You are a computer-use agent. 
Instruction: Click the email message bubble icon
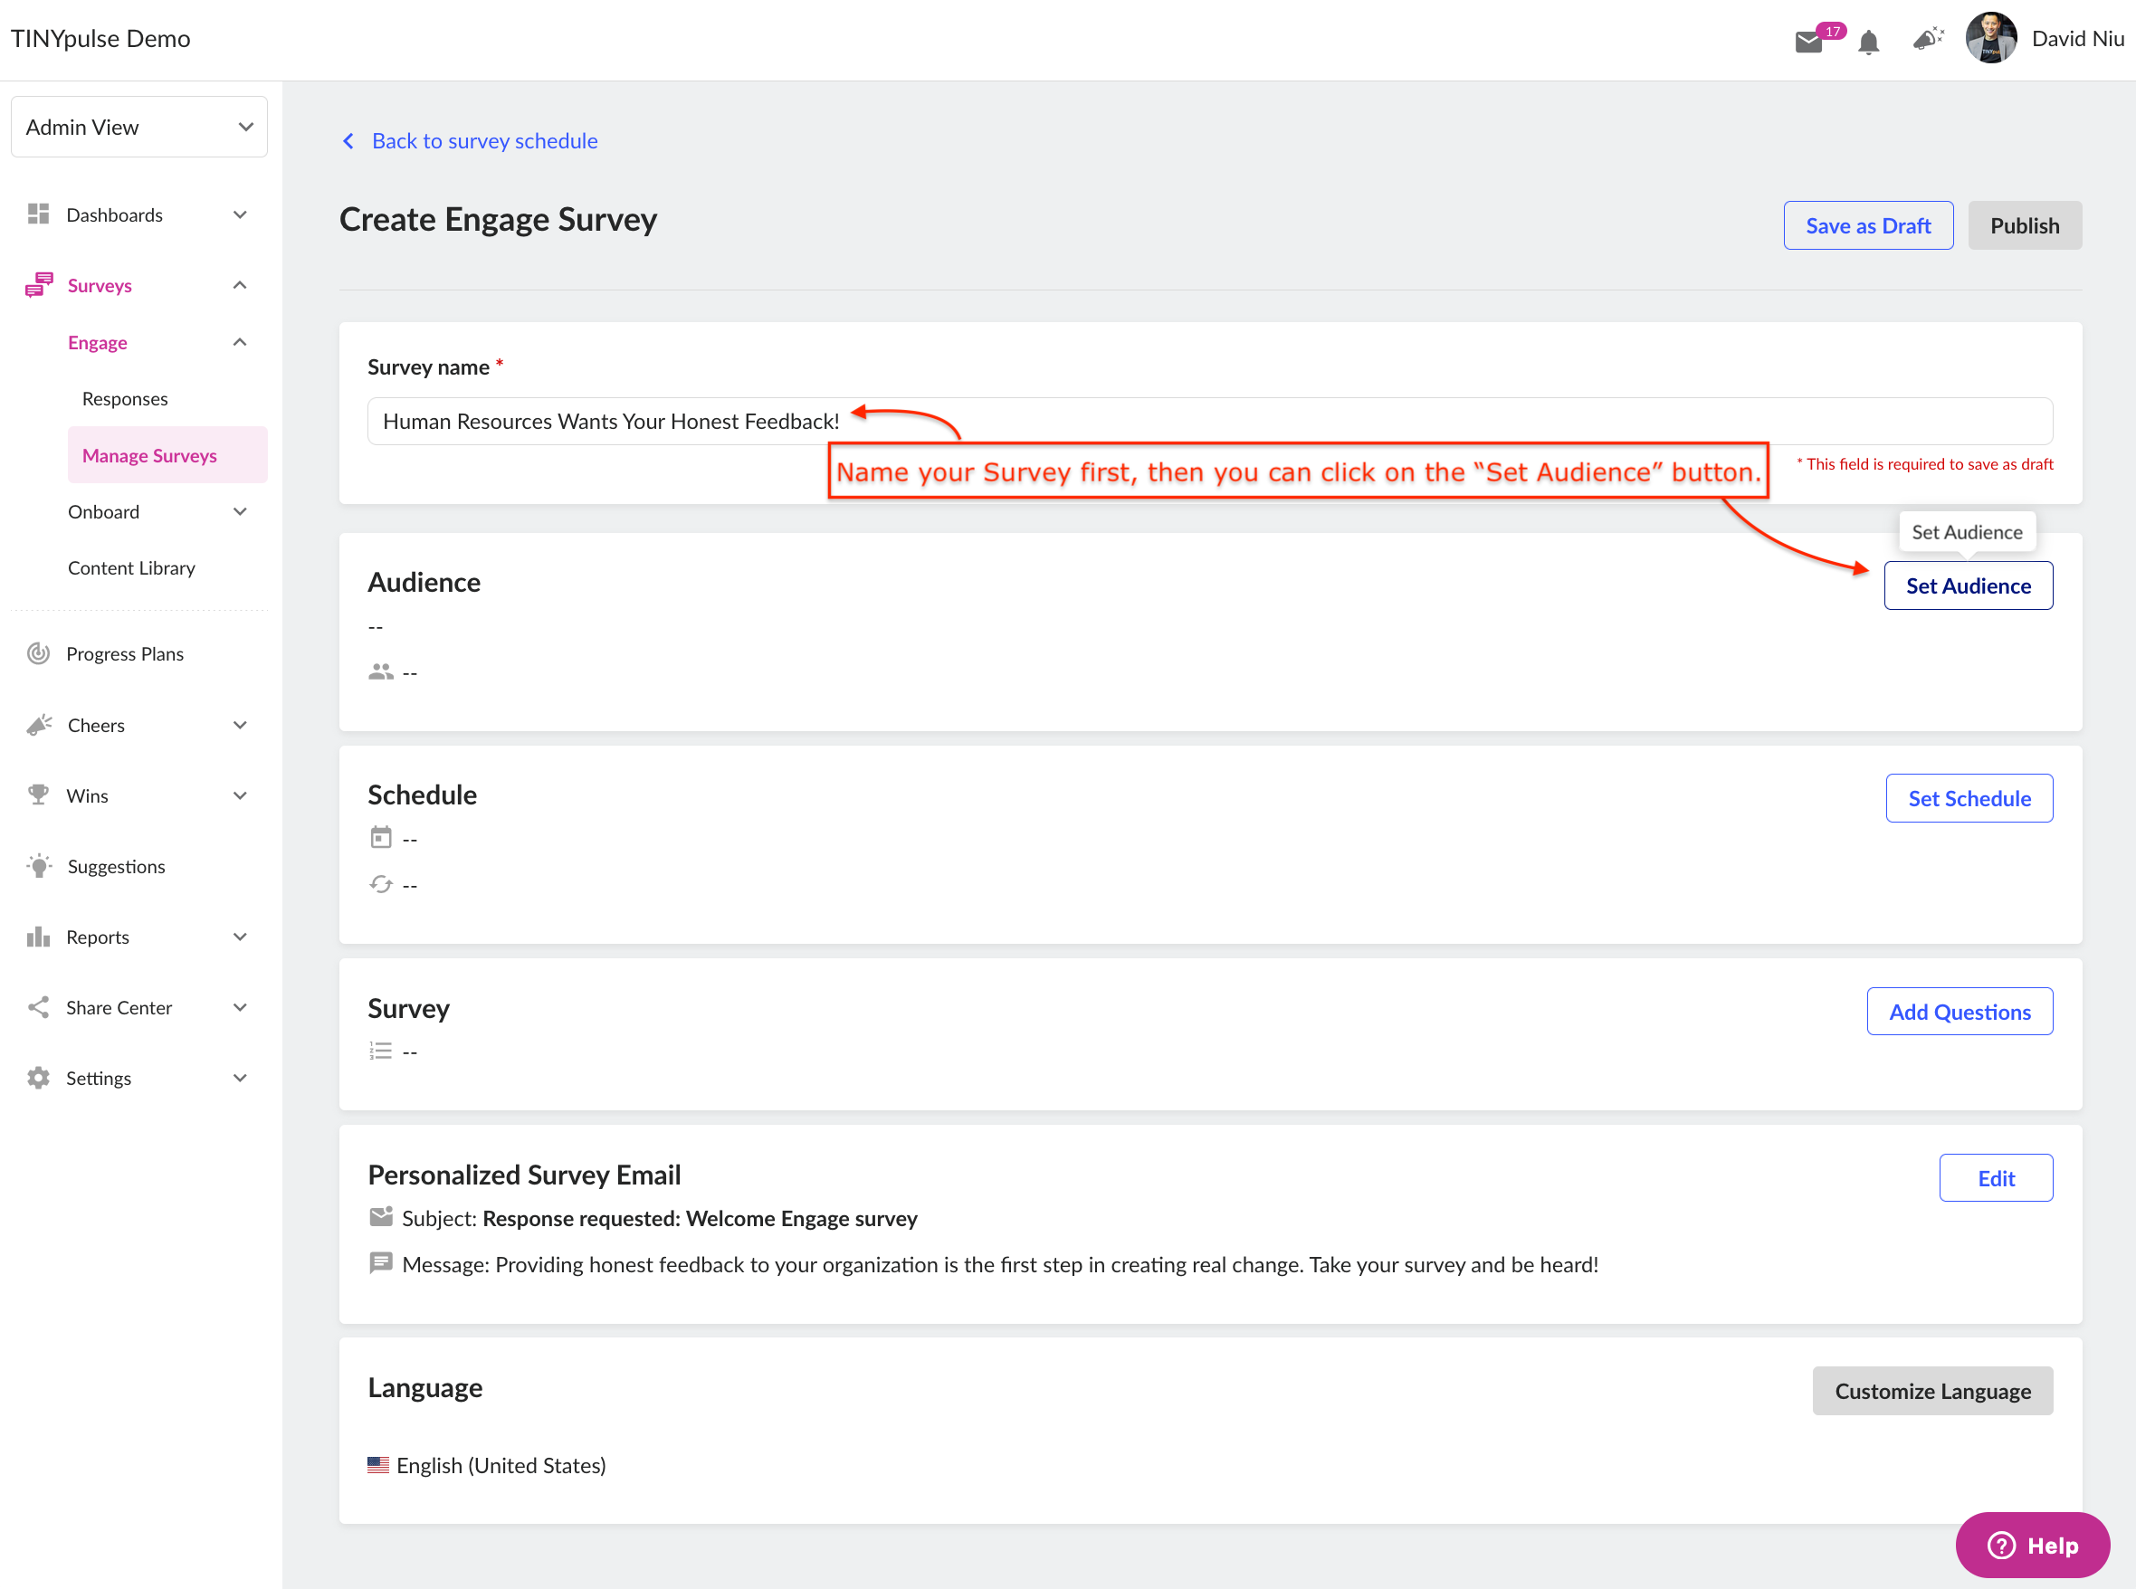(381, 1263)
